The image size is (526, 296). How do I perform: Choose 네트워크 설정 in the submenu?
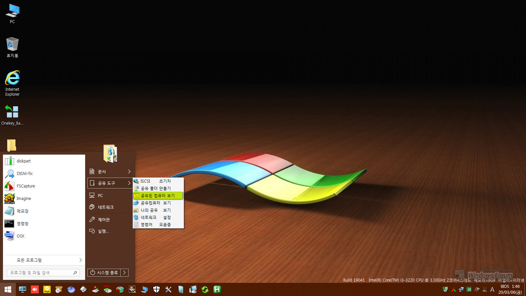pyautogui.click(x=158, y=217)
